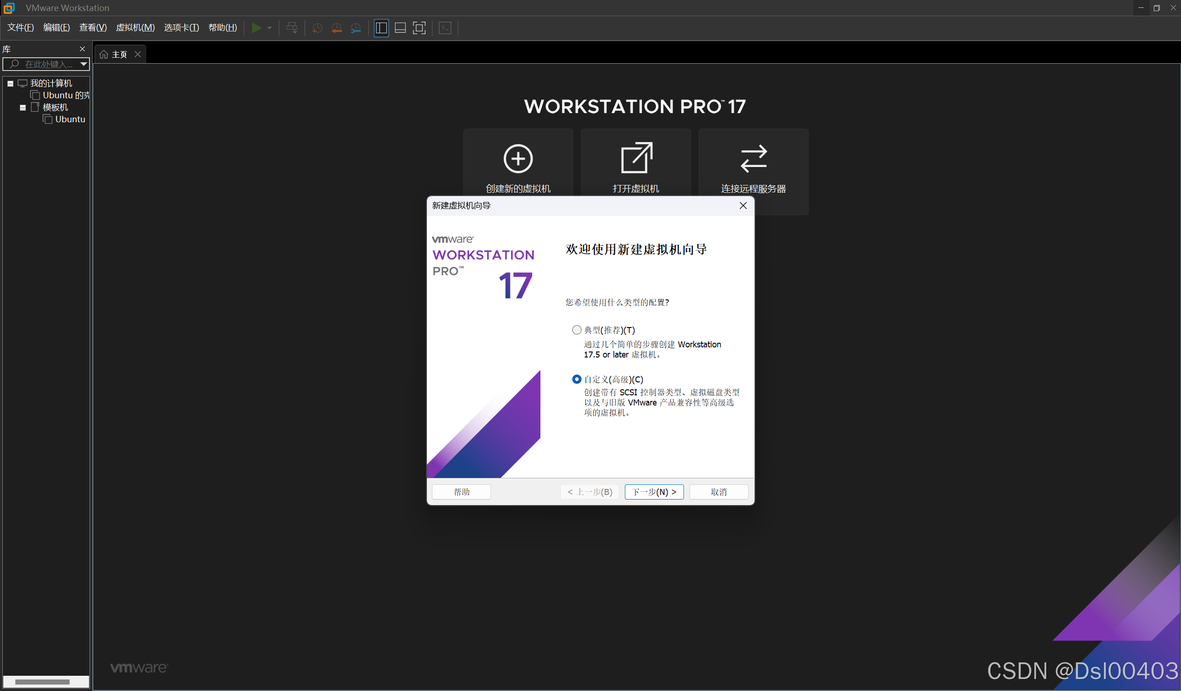Click the Revert to Snapshot toolbar icon
The height and width of the screenshot is (691, 1181).
[336, 28]
